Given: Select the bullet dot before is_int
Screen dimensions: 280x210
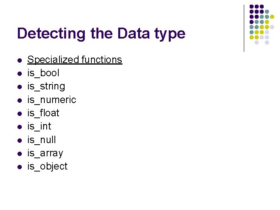Looking at the screenshot, I should coord(19,127).
